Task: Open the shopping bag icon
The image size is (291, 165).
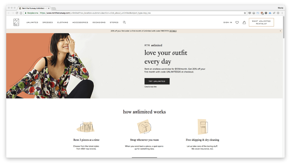Action: pyautogui.click(x=244, y=22)
